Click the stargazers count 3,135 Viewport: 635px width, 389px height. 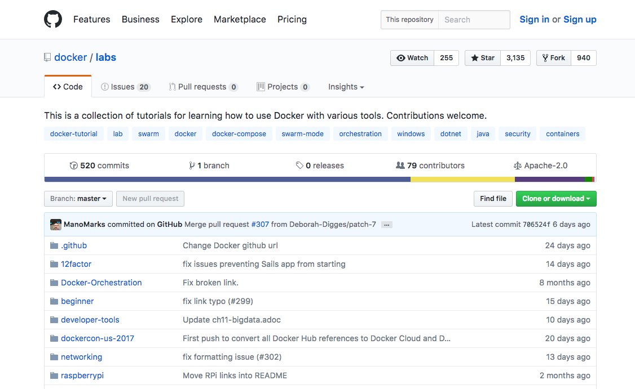515,58
